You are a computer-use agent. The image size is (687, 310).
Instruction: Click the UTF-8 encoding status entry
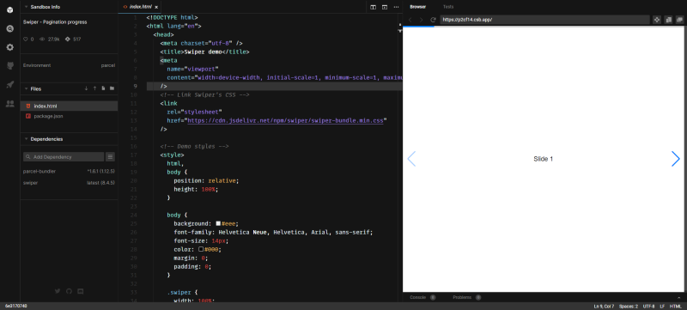[x=649, y=306]
